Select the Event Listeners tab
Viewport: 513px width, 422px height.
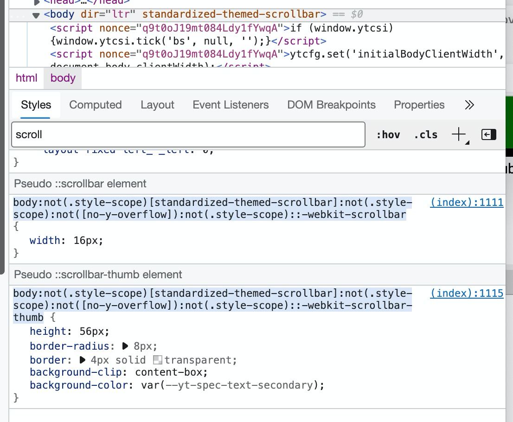pyautogui.click(x=231, y=105)
